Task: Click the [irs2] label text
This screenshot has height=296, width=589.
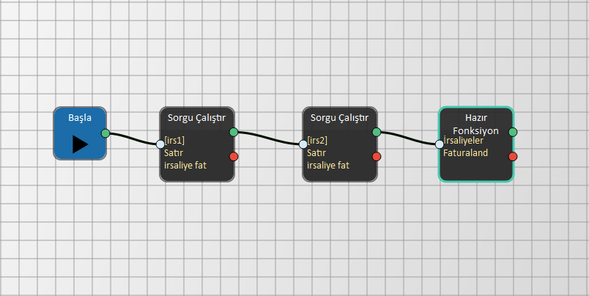Action: click(x=317, y=141)
